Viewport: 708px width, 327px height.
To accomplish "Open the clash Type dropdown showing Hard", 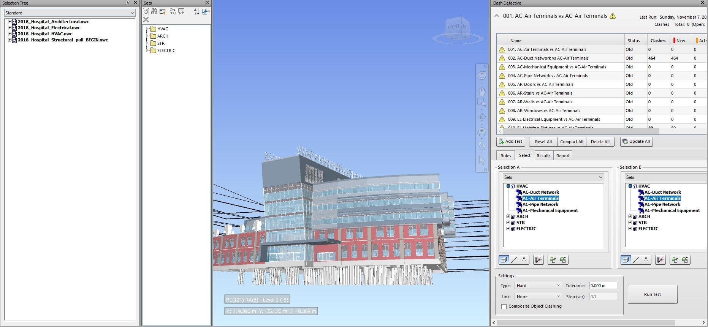I will [538, 286].
